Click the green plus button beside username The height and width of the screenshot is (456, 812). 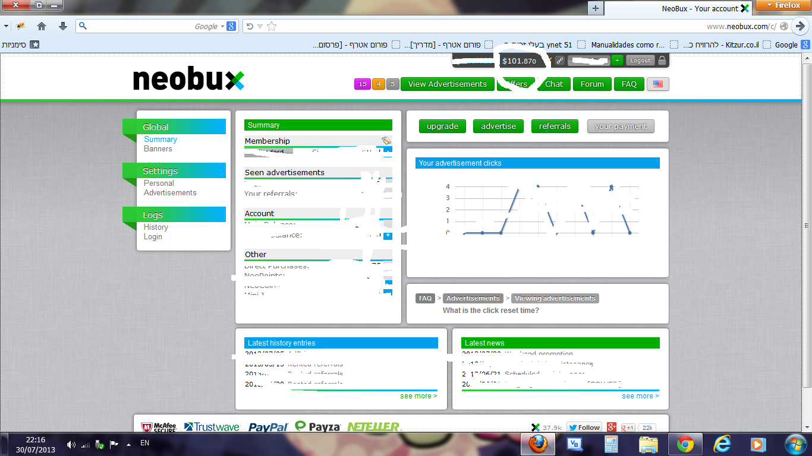point(617,61)
